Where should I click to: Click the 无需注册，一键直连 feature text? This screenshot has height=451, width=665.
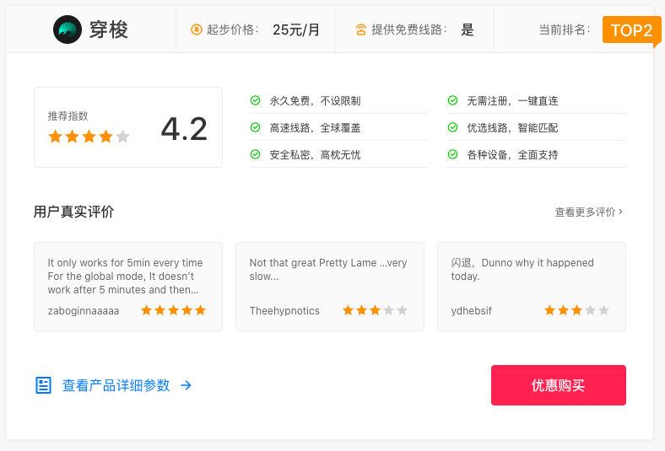point(512,101)
